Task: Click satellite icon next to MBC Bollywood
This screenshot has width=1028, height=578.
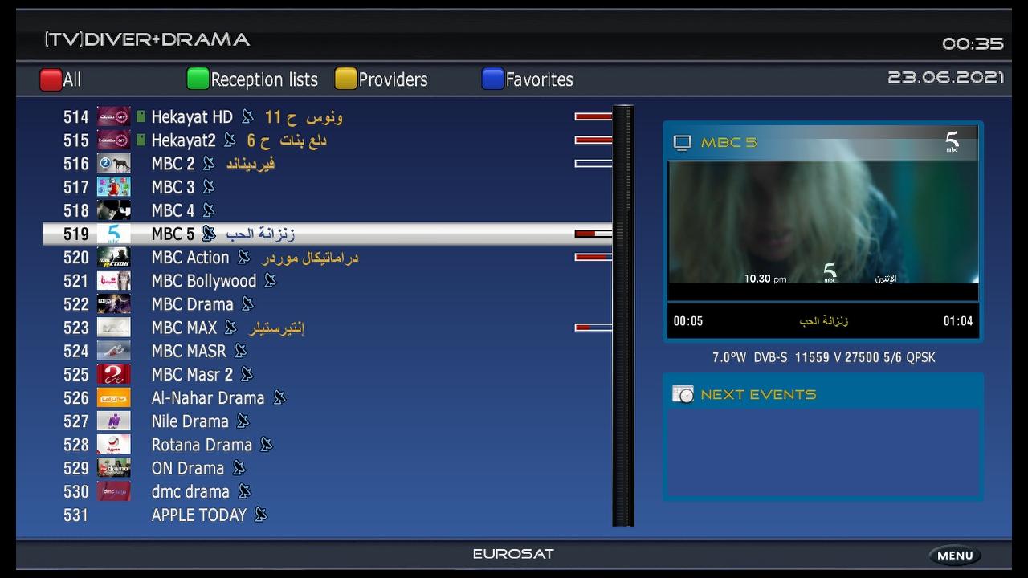Action: pyautogui.click(x=271, y=281)
